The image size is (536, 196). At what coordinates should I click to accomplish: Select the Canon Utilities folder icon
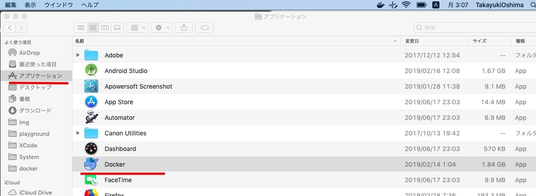[91, 133]
